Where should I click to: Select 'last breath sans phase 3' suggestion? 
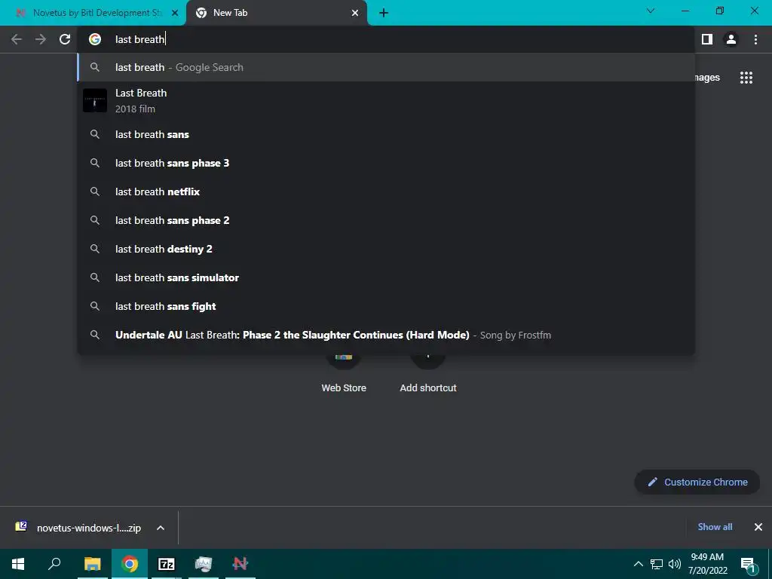[386, 163]
